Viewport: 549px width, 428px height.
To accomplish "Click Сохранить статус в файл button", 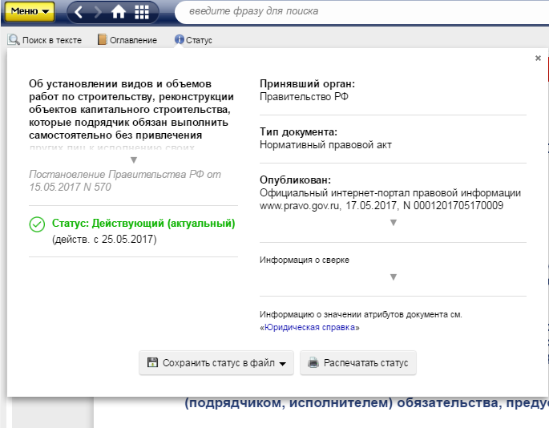I will point(211,363).
